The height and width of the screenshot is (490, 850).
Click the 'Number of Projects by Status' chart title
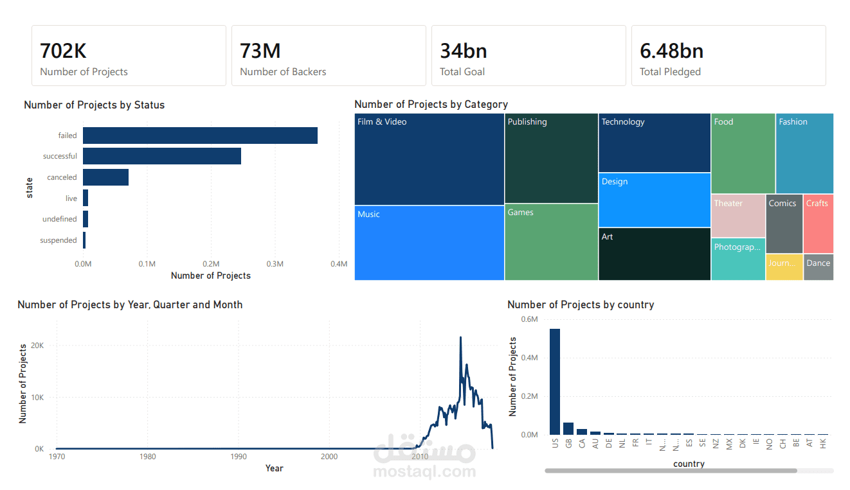pos(94,105)
